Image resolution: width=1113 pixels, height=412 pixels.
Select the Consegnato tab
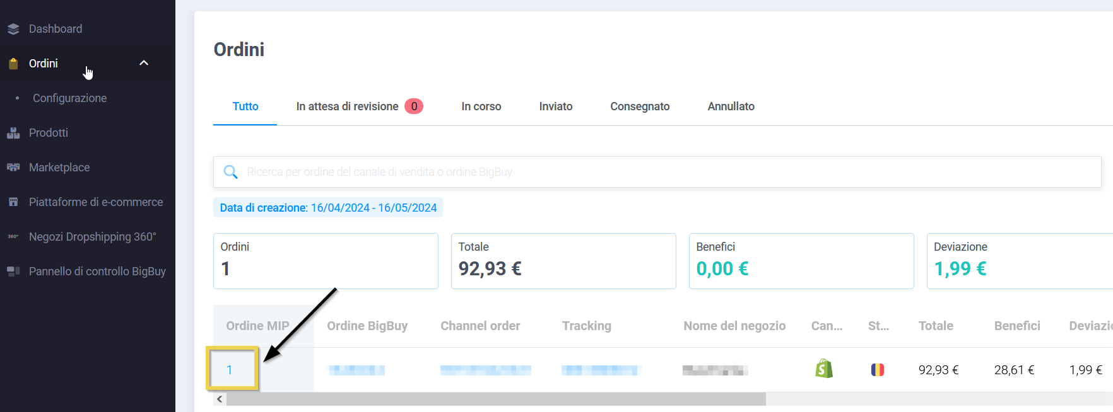point(640,106)
